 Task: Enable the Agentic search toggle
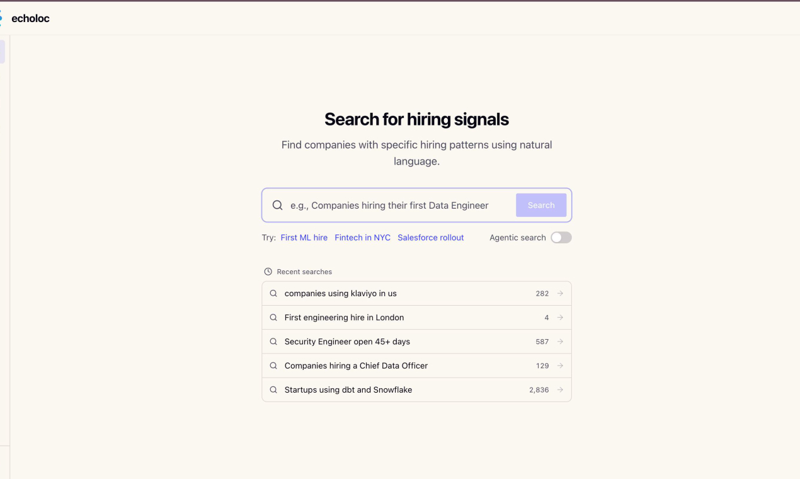(x=561, y=238)
